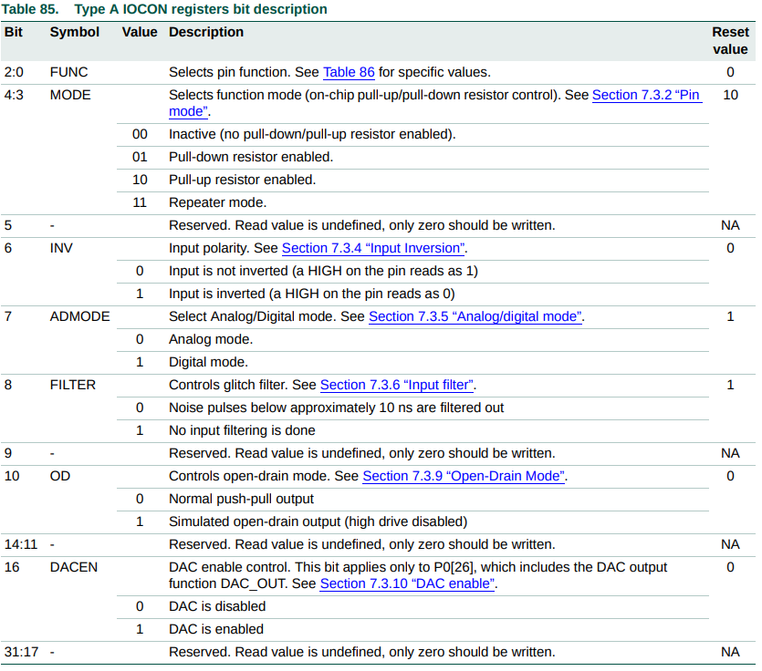Screen dimensions: 762x671
Task: Select "Noise pulses below approximately 10 ns" text
Action: pos(337,408)
